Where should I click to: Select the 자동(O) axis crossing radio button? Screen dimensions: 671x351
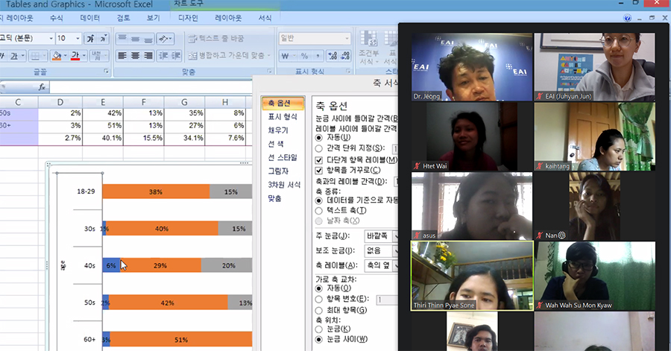[318, 288]
